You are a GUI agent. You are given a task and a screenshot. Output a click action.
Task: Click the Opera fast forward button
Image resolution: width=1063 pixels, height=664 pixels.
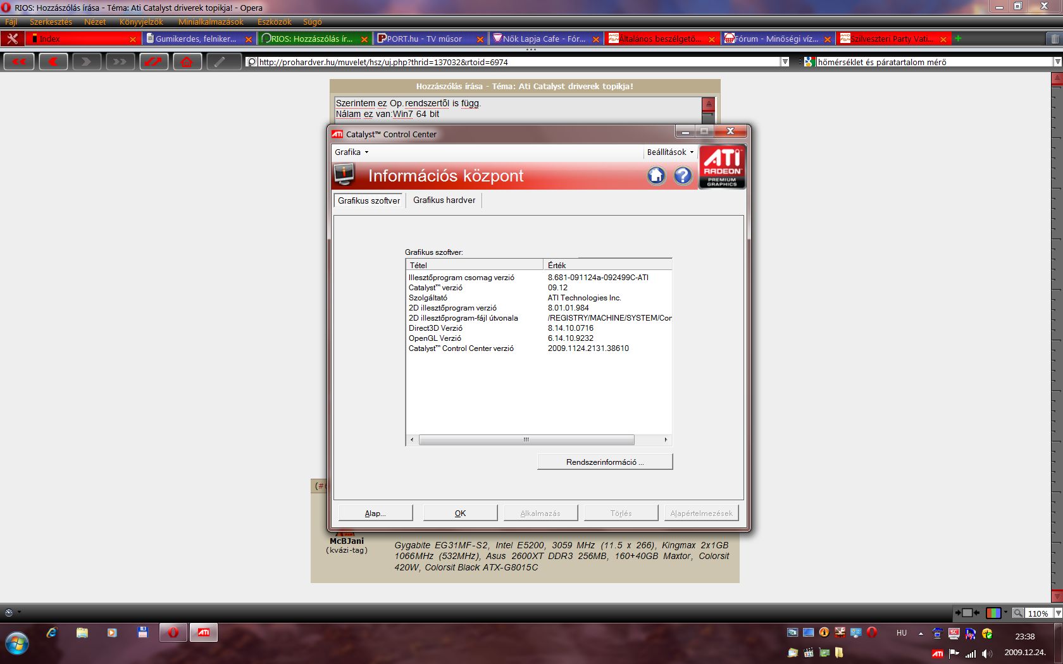point(120,61)
